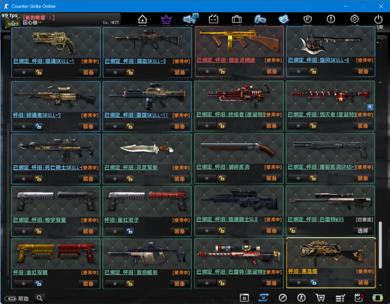Viewport: 390px width, 304px height.
Task: Click the weapon list scrollbar thumb
Action: 380,245
